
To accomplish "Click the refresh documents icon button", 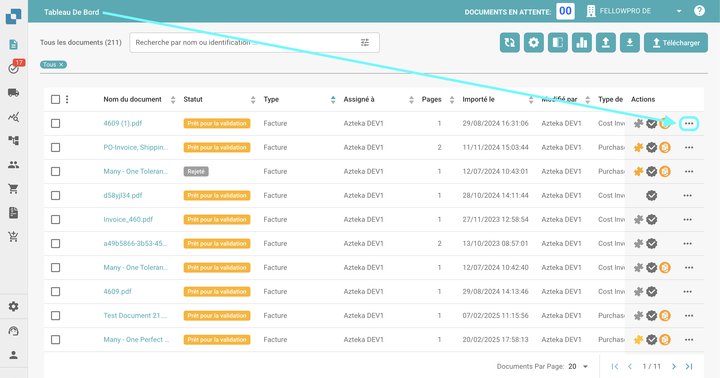I will (x=510, y=43).
